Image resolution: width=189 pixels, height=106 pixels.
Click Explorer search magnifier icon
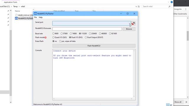[169, 6]
